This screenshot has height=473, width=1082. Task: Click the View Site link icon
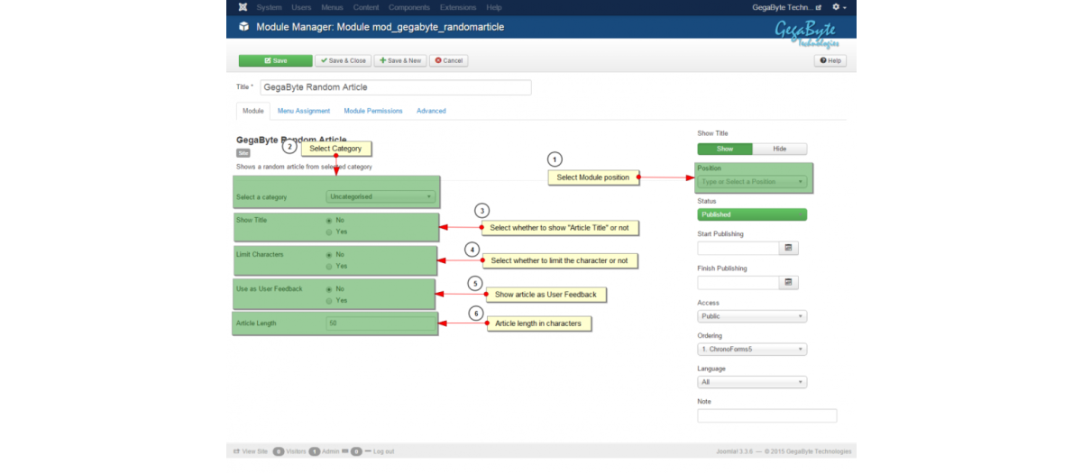click(x=237, y=451)
